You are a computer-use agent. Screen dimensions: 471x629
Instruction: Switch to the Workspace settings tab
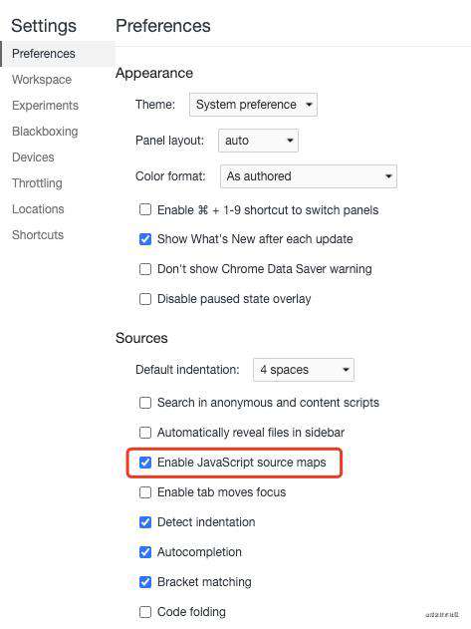42,80
